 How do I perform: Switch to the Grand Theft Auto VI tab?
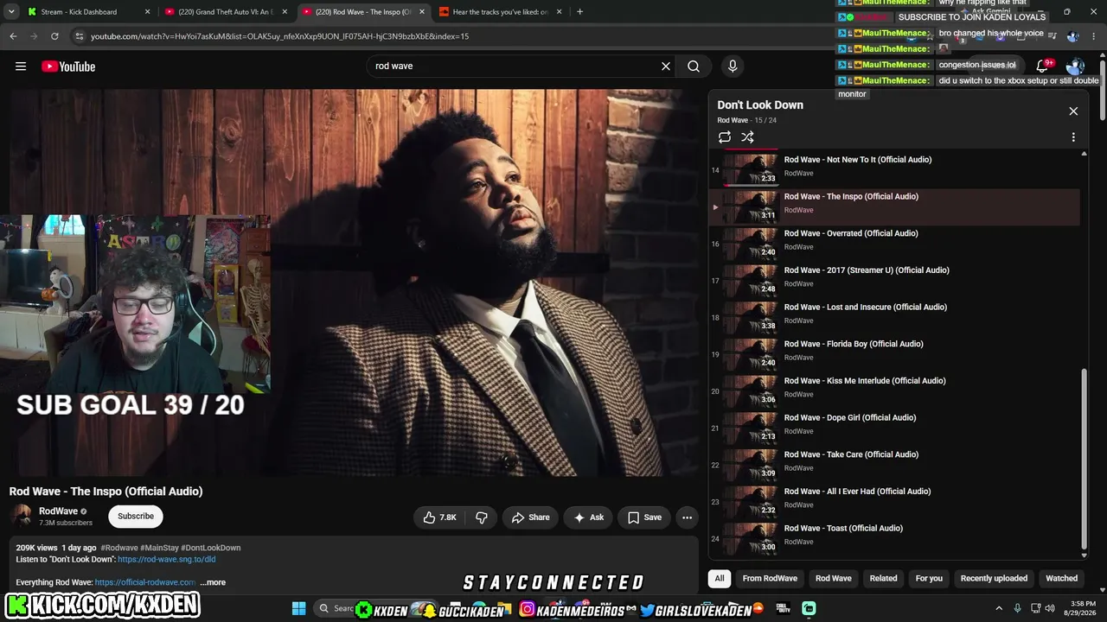[x=225, y=12]
